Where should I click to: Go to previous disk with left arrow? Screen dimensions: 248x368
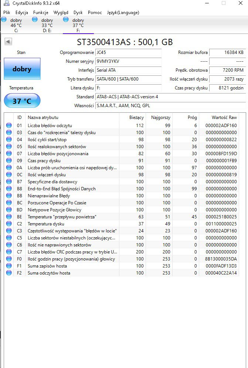coord(8,41)
